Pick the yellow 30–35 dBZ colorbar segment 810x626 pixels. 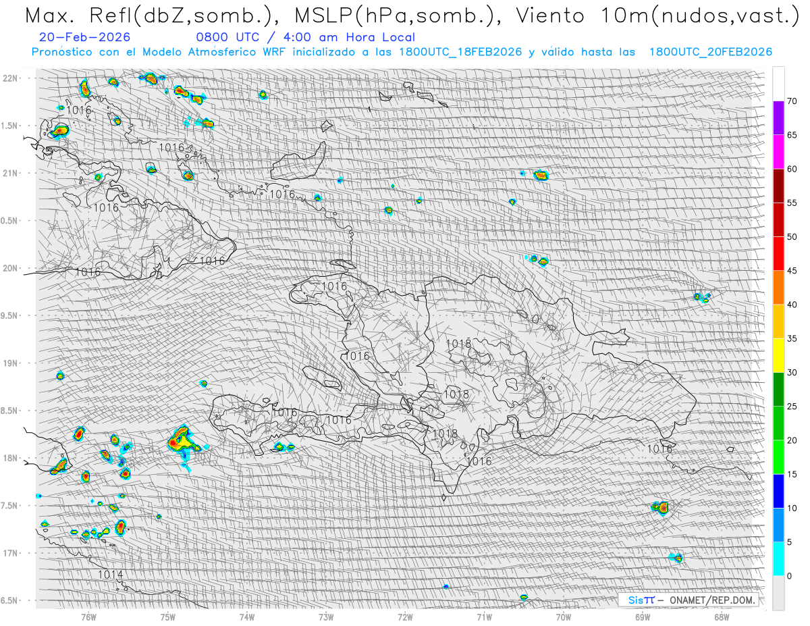click(x=778, y=356)
